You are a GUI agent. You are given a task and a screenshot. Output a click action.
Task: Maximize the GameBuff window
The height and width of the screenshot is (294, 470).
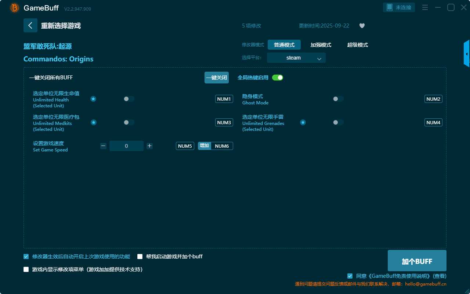[x=451, y=7]
